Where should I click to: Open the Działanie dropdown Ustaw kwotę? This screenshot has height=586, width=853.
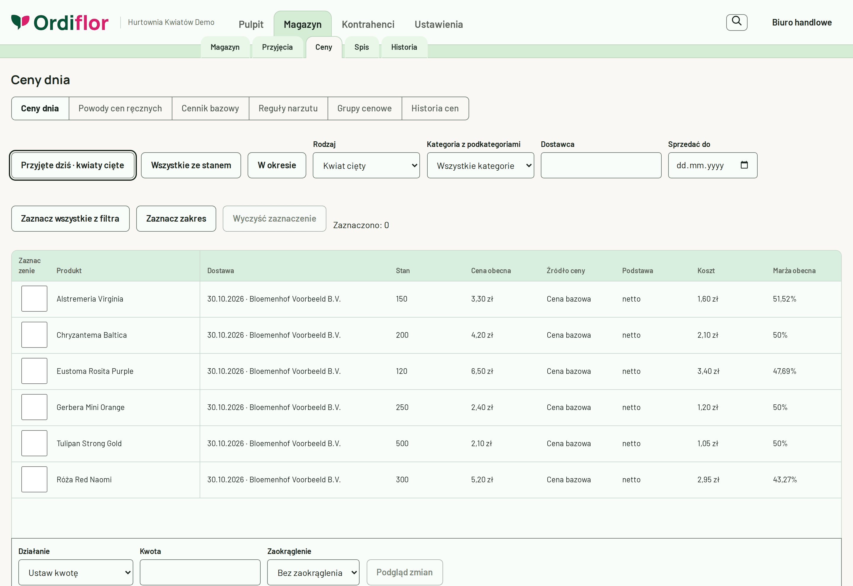coord(76,572)
